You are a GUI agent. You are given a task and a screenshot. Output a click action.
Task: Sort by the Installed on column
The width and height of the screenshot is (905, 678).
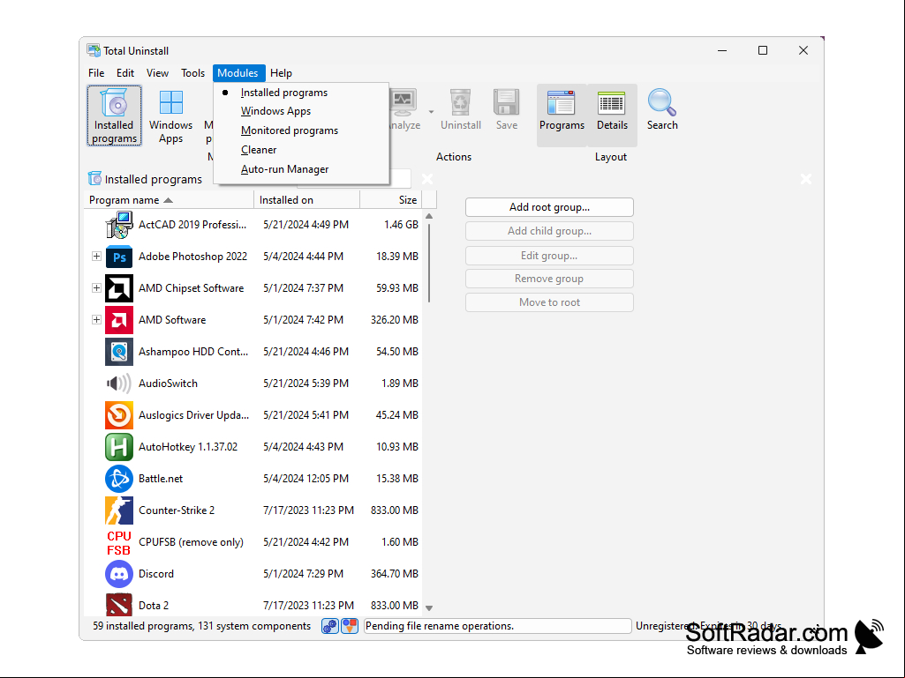306,200
